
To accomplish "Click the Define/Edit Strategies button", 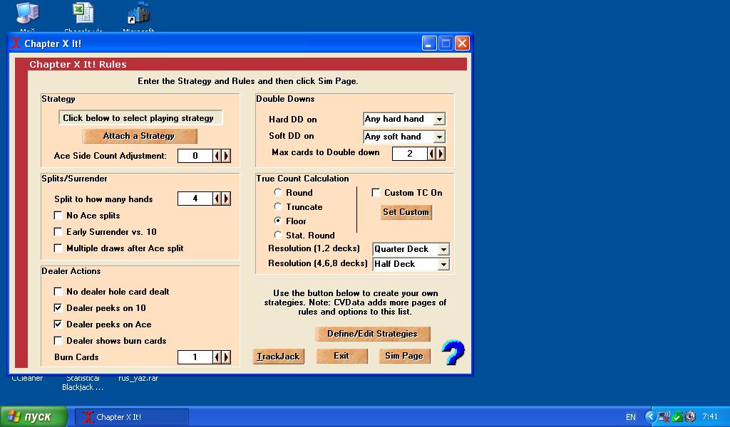I will pyautogui.click(x=372, y=334).
